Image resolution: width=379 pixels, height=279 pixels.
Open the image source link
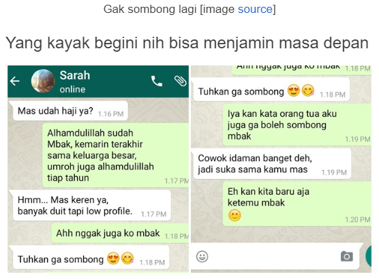pyautogui.click(x=255, y=9)
